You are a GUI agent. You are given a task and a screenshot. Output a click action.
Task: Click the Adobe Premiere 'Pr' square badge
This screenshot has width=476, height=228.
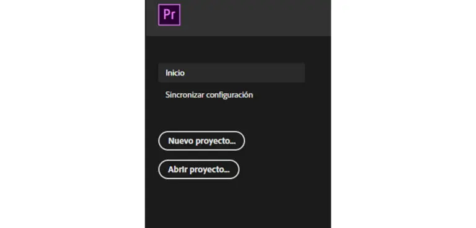click(x=169, y=15)
